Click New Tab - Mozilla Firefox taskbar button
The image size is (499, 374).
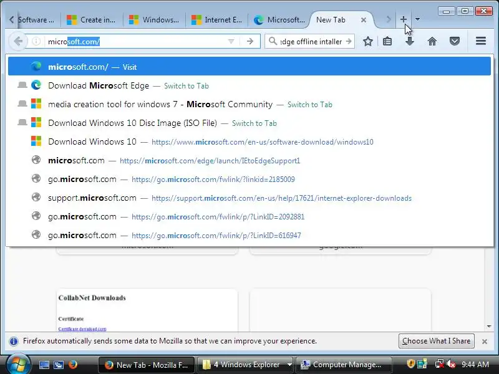pyautogui.click(x=147, y=365)
